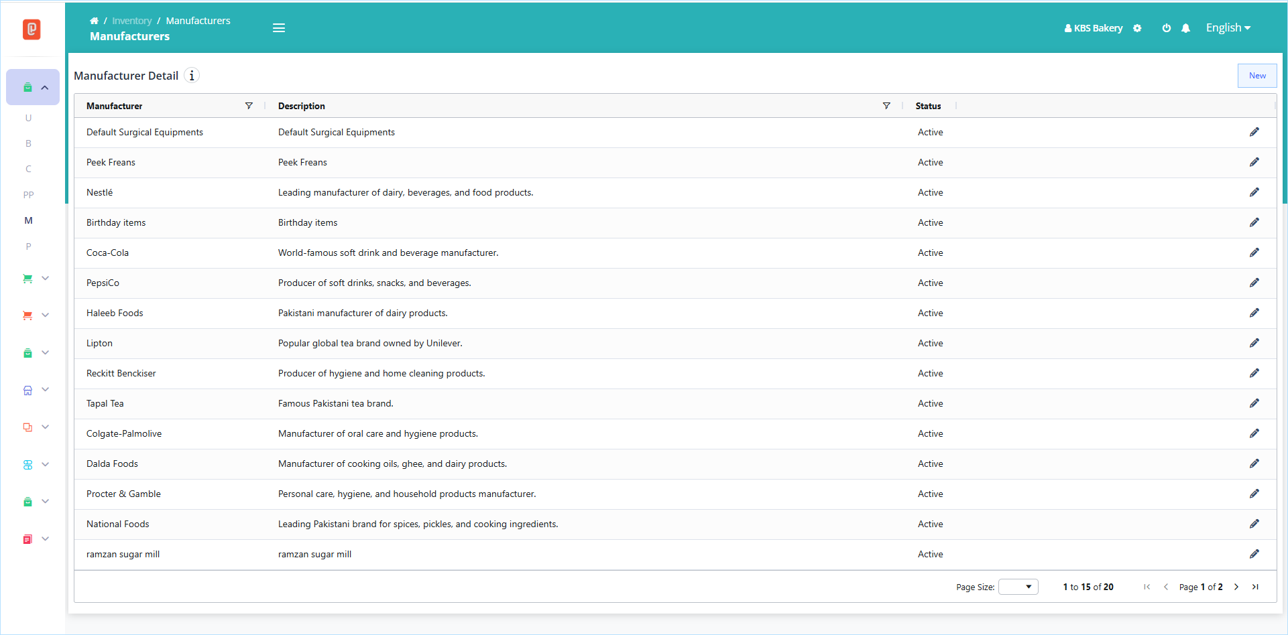Image resolution: width=1288 pixels, height=635 pixels.
Task: Click the edit pencil for Nestlé row
Action: coord(1254,192)
